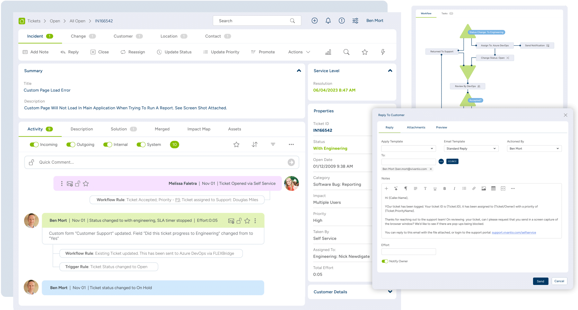The image size is (578, 310).
Task: Click the notification bell icon
Action: (x=328, y=21)
